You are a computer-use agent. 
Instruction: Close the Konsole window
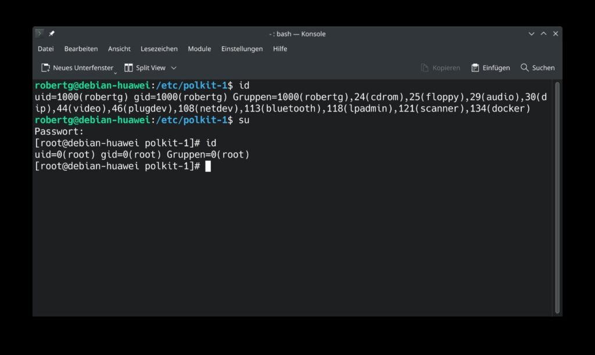pos(555,34)
